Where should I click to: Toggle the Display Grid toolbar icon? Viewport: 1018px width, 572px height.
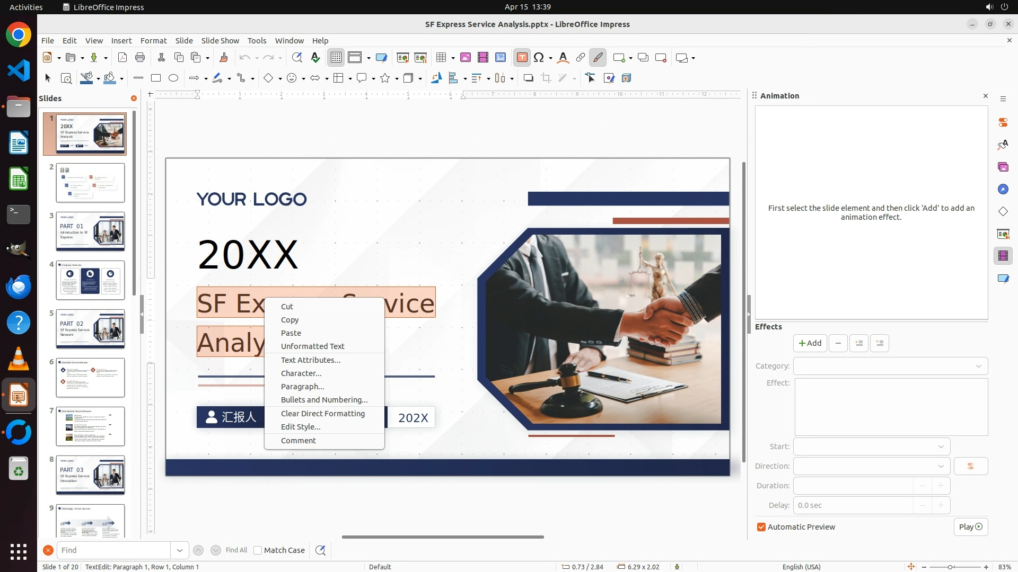pyautogui.click(x=336, y=58)
